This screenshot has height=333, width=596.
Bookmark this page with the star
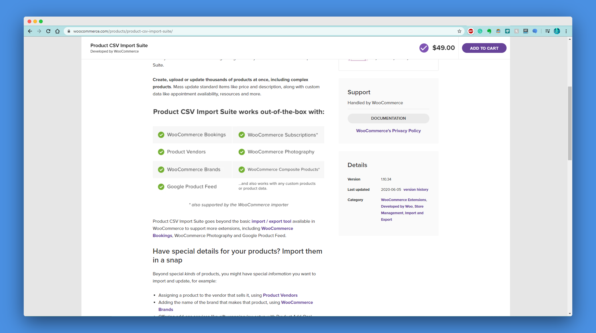[x=459, y=31]
